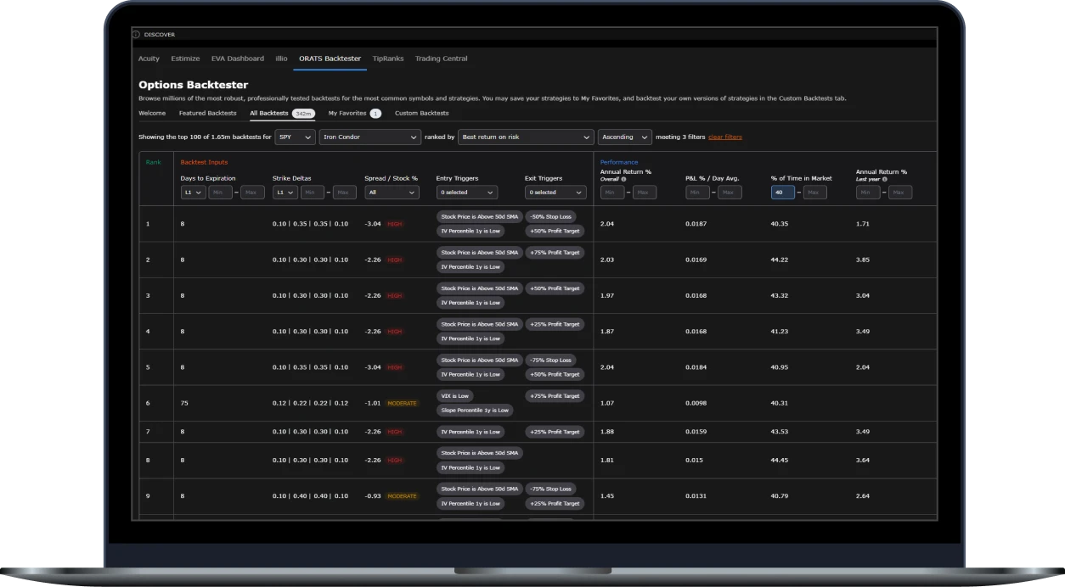Viewport: 1065px width, 587px height.
Task: Open the Exit Triggers selection dropdown
Action: (555, 193)
